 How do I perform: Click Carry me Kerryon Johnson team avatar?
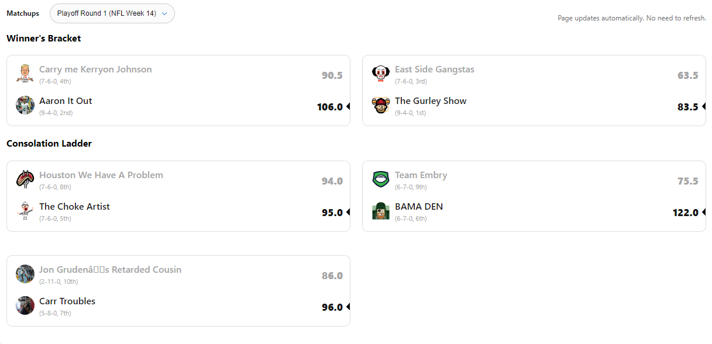25,74
